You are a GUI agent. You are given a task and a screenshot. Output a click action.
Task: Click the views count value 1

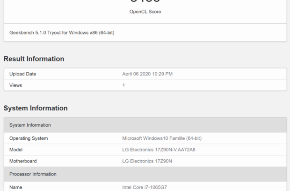click(x=124, y=86)
